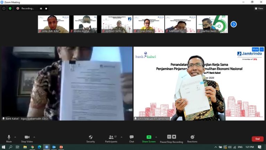Pause recording from bottom toolbar
Viewport: 266px width, 150px height.
coord(169,137)
